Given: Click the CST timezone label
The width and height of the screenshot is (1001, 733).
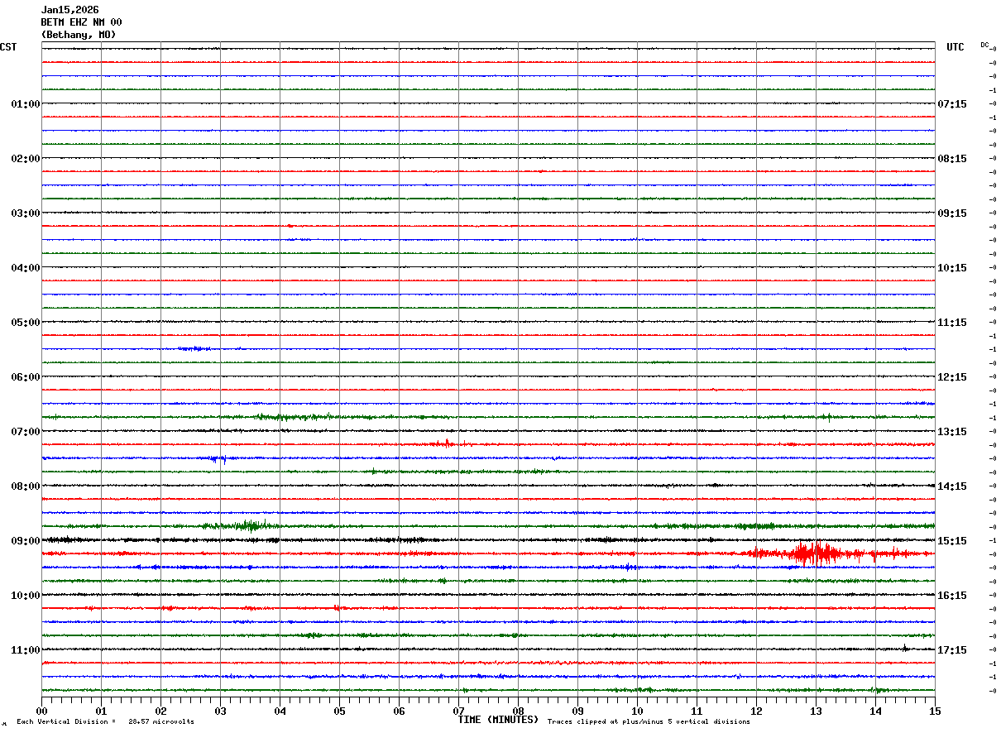Looking at the screenshot, I should click(x=8, y=47).
